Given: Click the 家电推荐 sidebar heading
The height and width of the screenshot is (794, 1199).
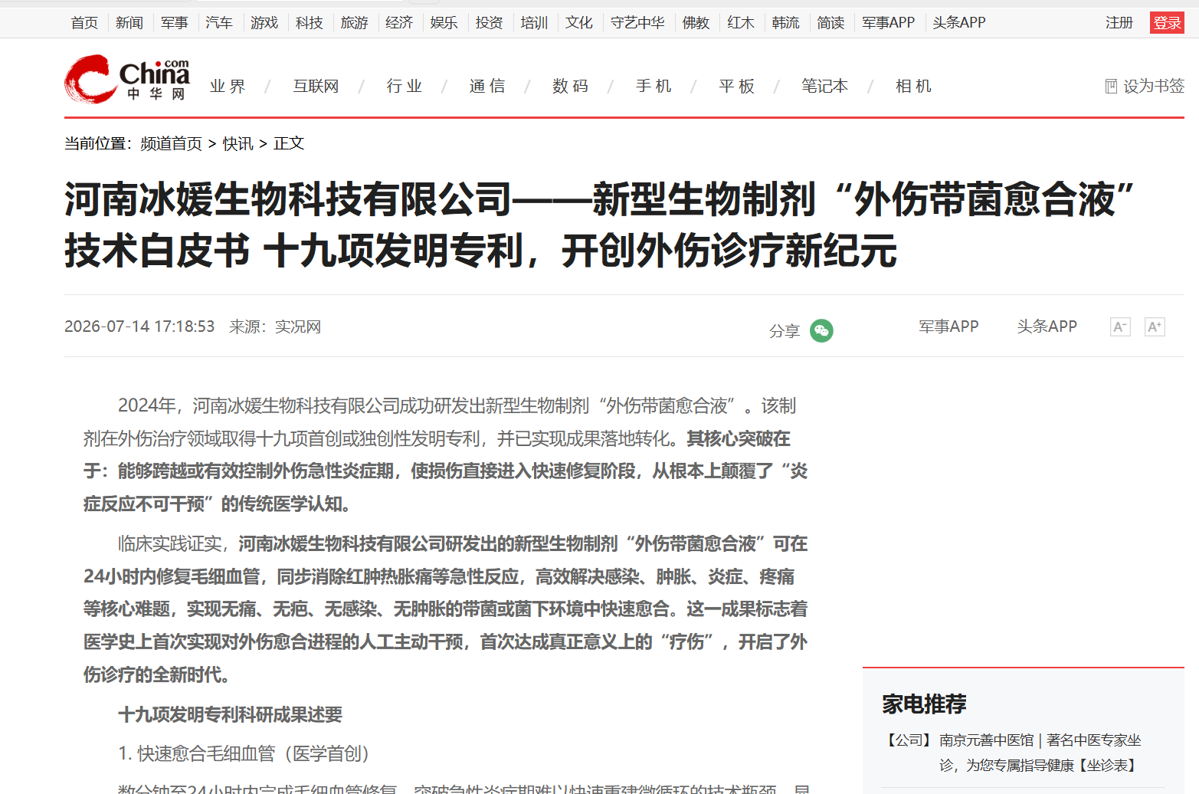Looking at the screenshot, I should pyautogui.click(x=925, y=704).
